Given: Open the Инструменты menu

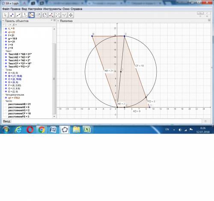Looking at the screenshot, I should pos(52,9).
